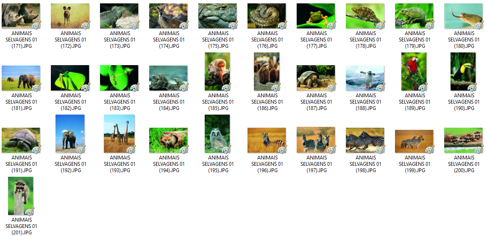The height and width of the screenshot is (236, 487).
Task: Open the owl thumbnail (195).JPG
Action: (x=217, y=134)
